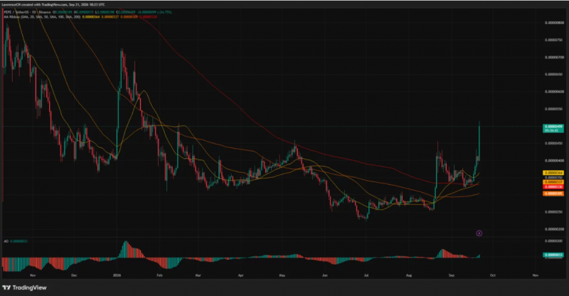Click the 0.00000200 price scale label
The height and width of the screenshot is (296, 569).
click(x=554, y=229)
